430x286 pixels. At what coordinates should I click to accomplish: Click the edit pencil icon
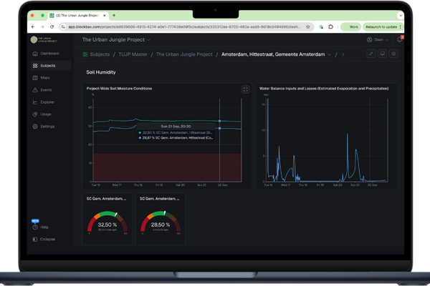click(x=371, y=54)
